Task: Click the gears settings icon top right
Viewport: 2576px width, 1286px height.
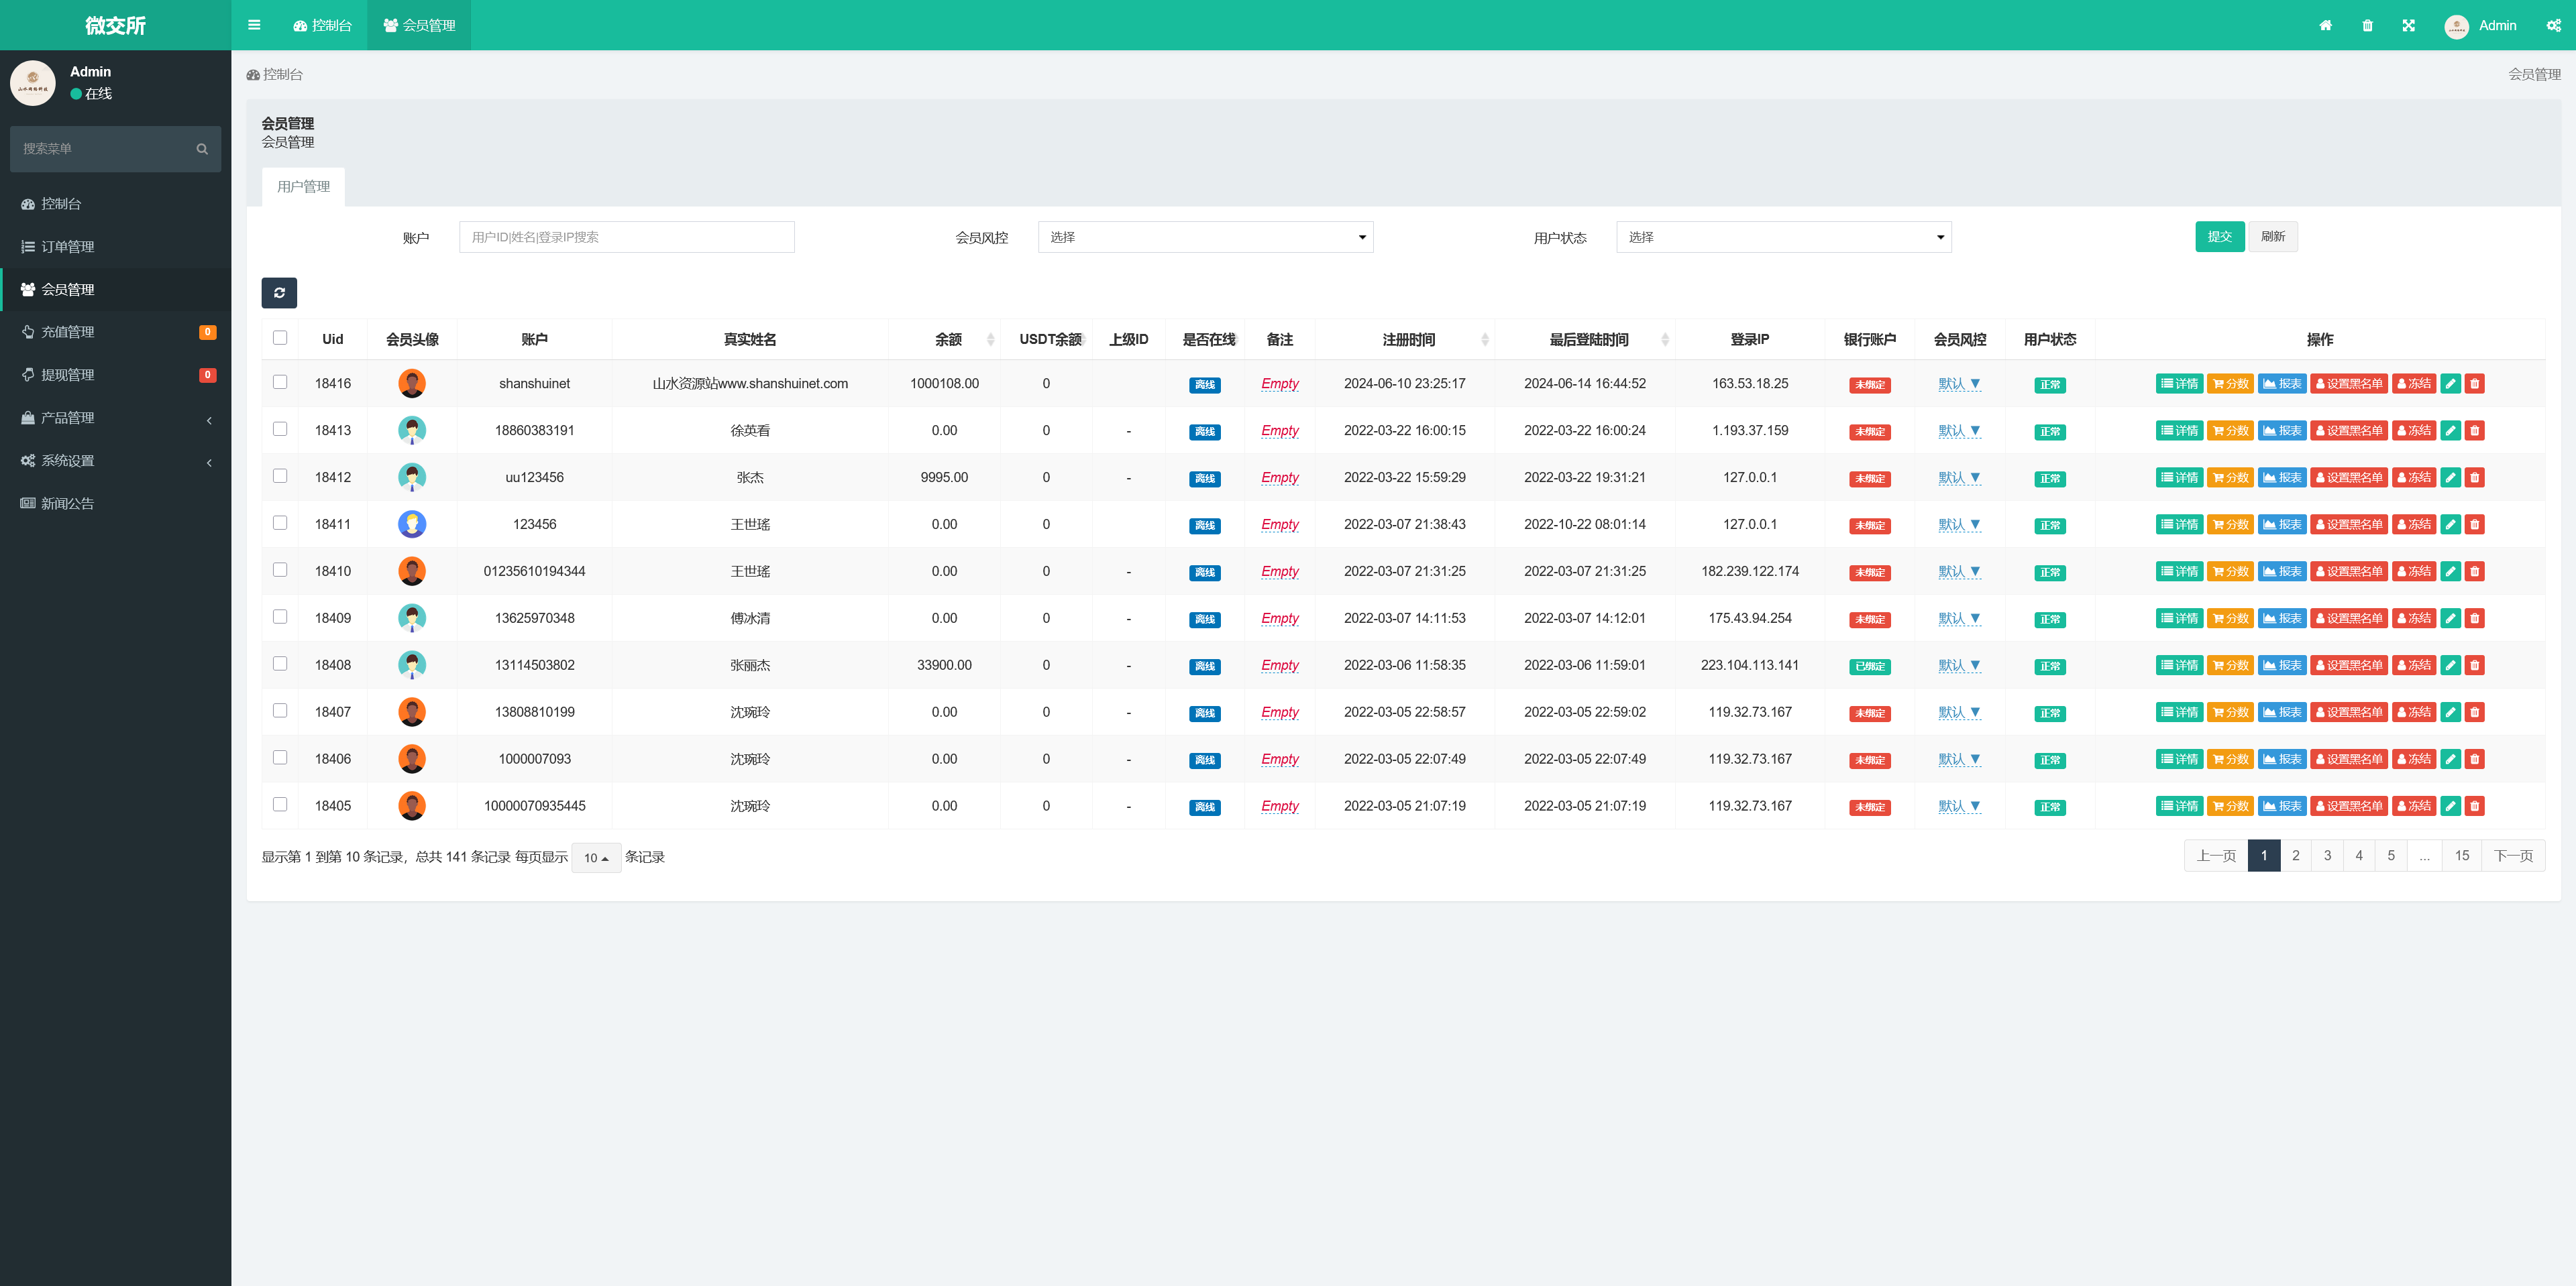Action: click(x=2553, y=25)
